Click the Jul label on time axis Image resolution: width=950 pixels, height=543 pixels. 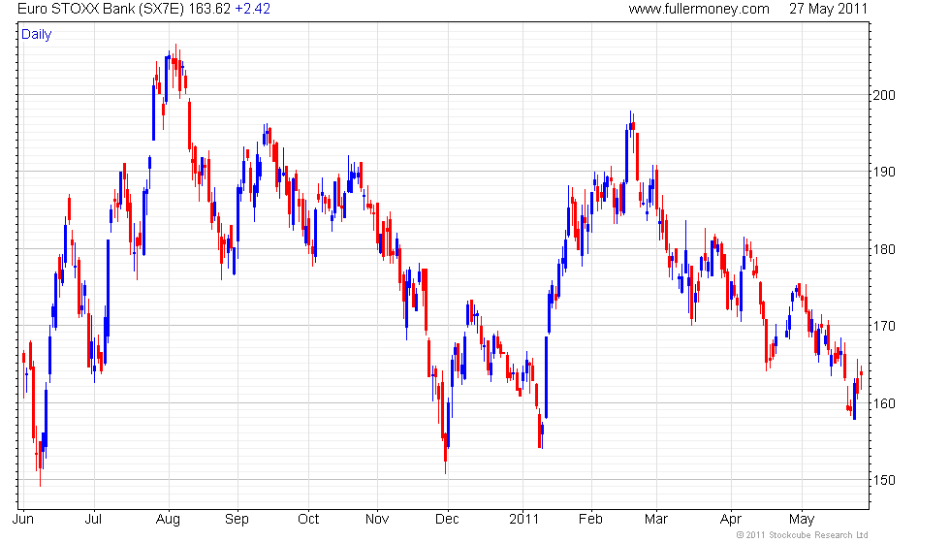coord(93,519)
